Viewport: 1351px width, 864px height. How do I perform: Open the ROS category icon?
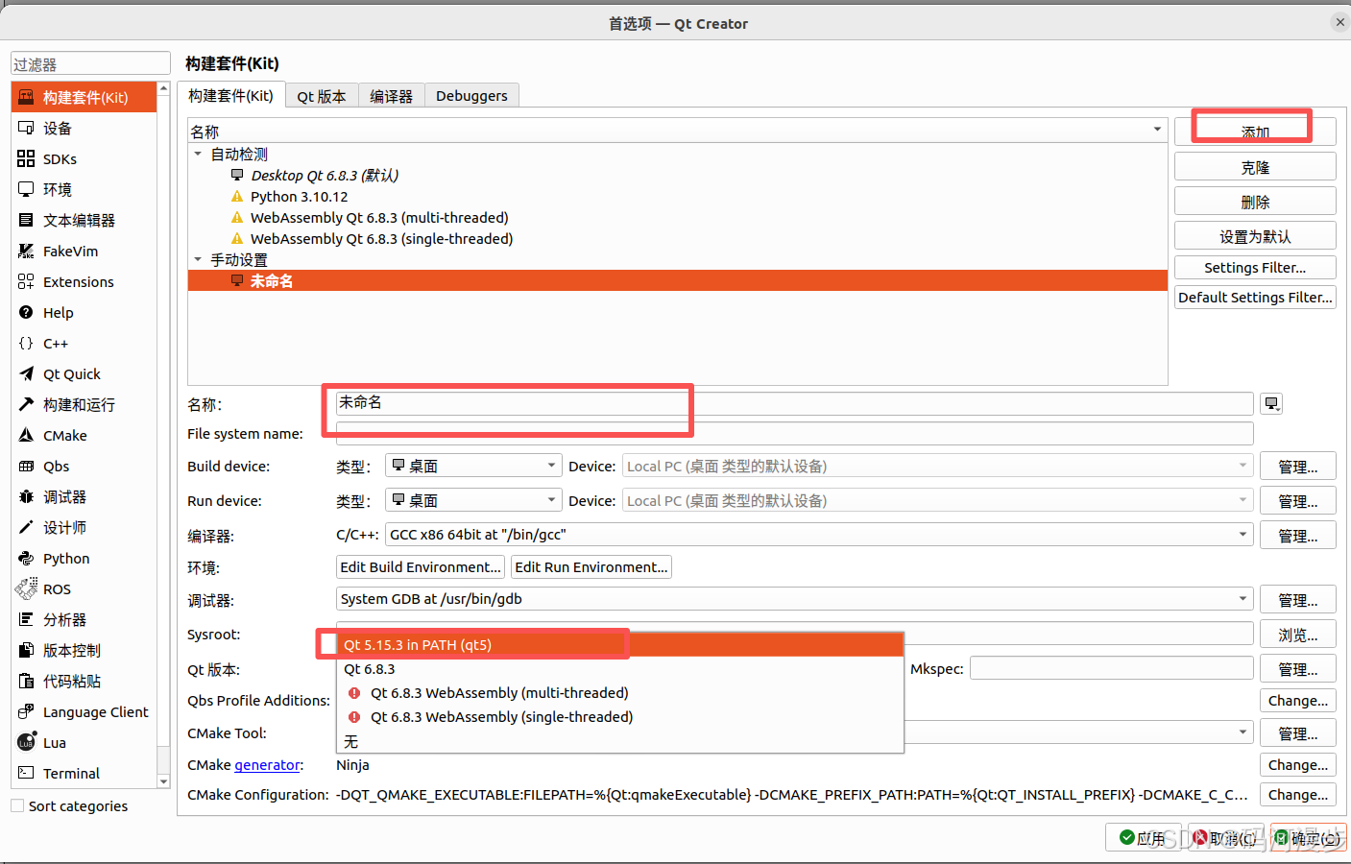pos(26,588)
